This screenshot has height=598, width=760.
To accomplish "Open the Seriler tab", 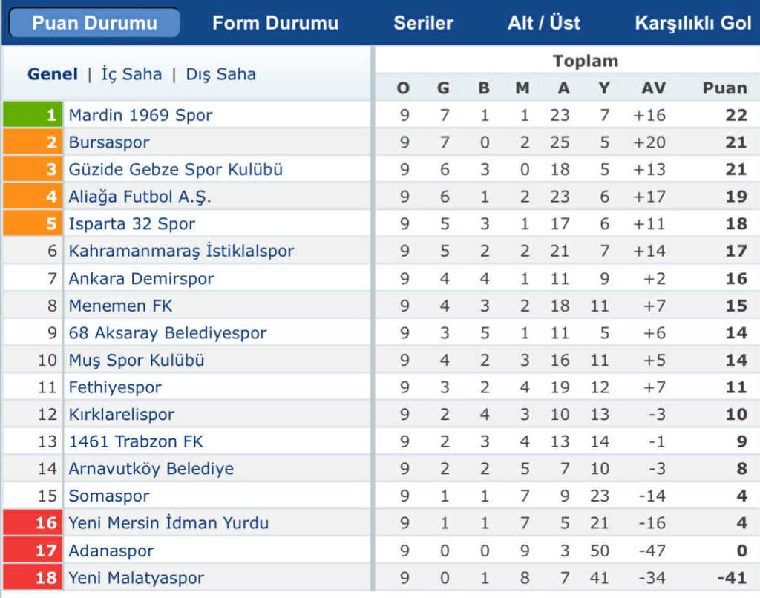I will coord(423,23).
